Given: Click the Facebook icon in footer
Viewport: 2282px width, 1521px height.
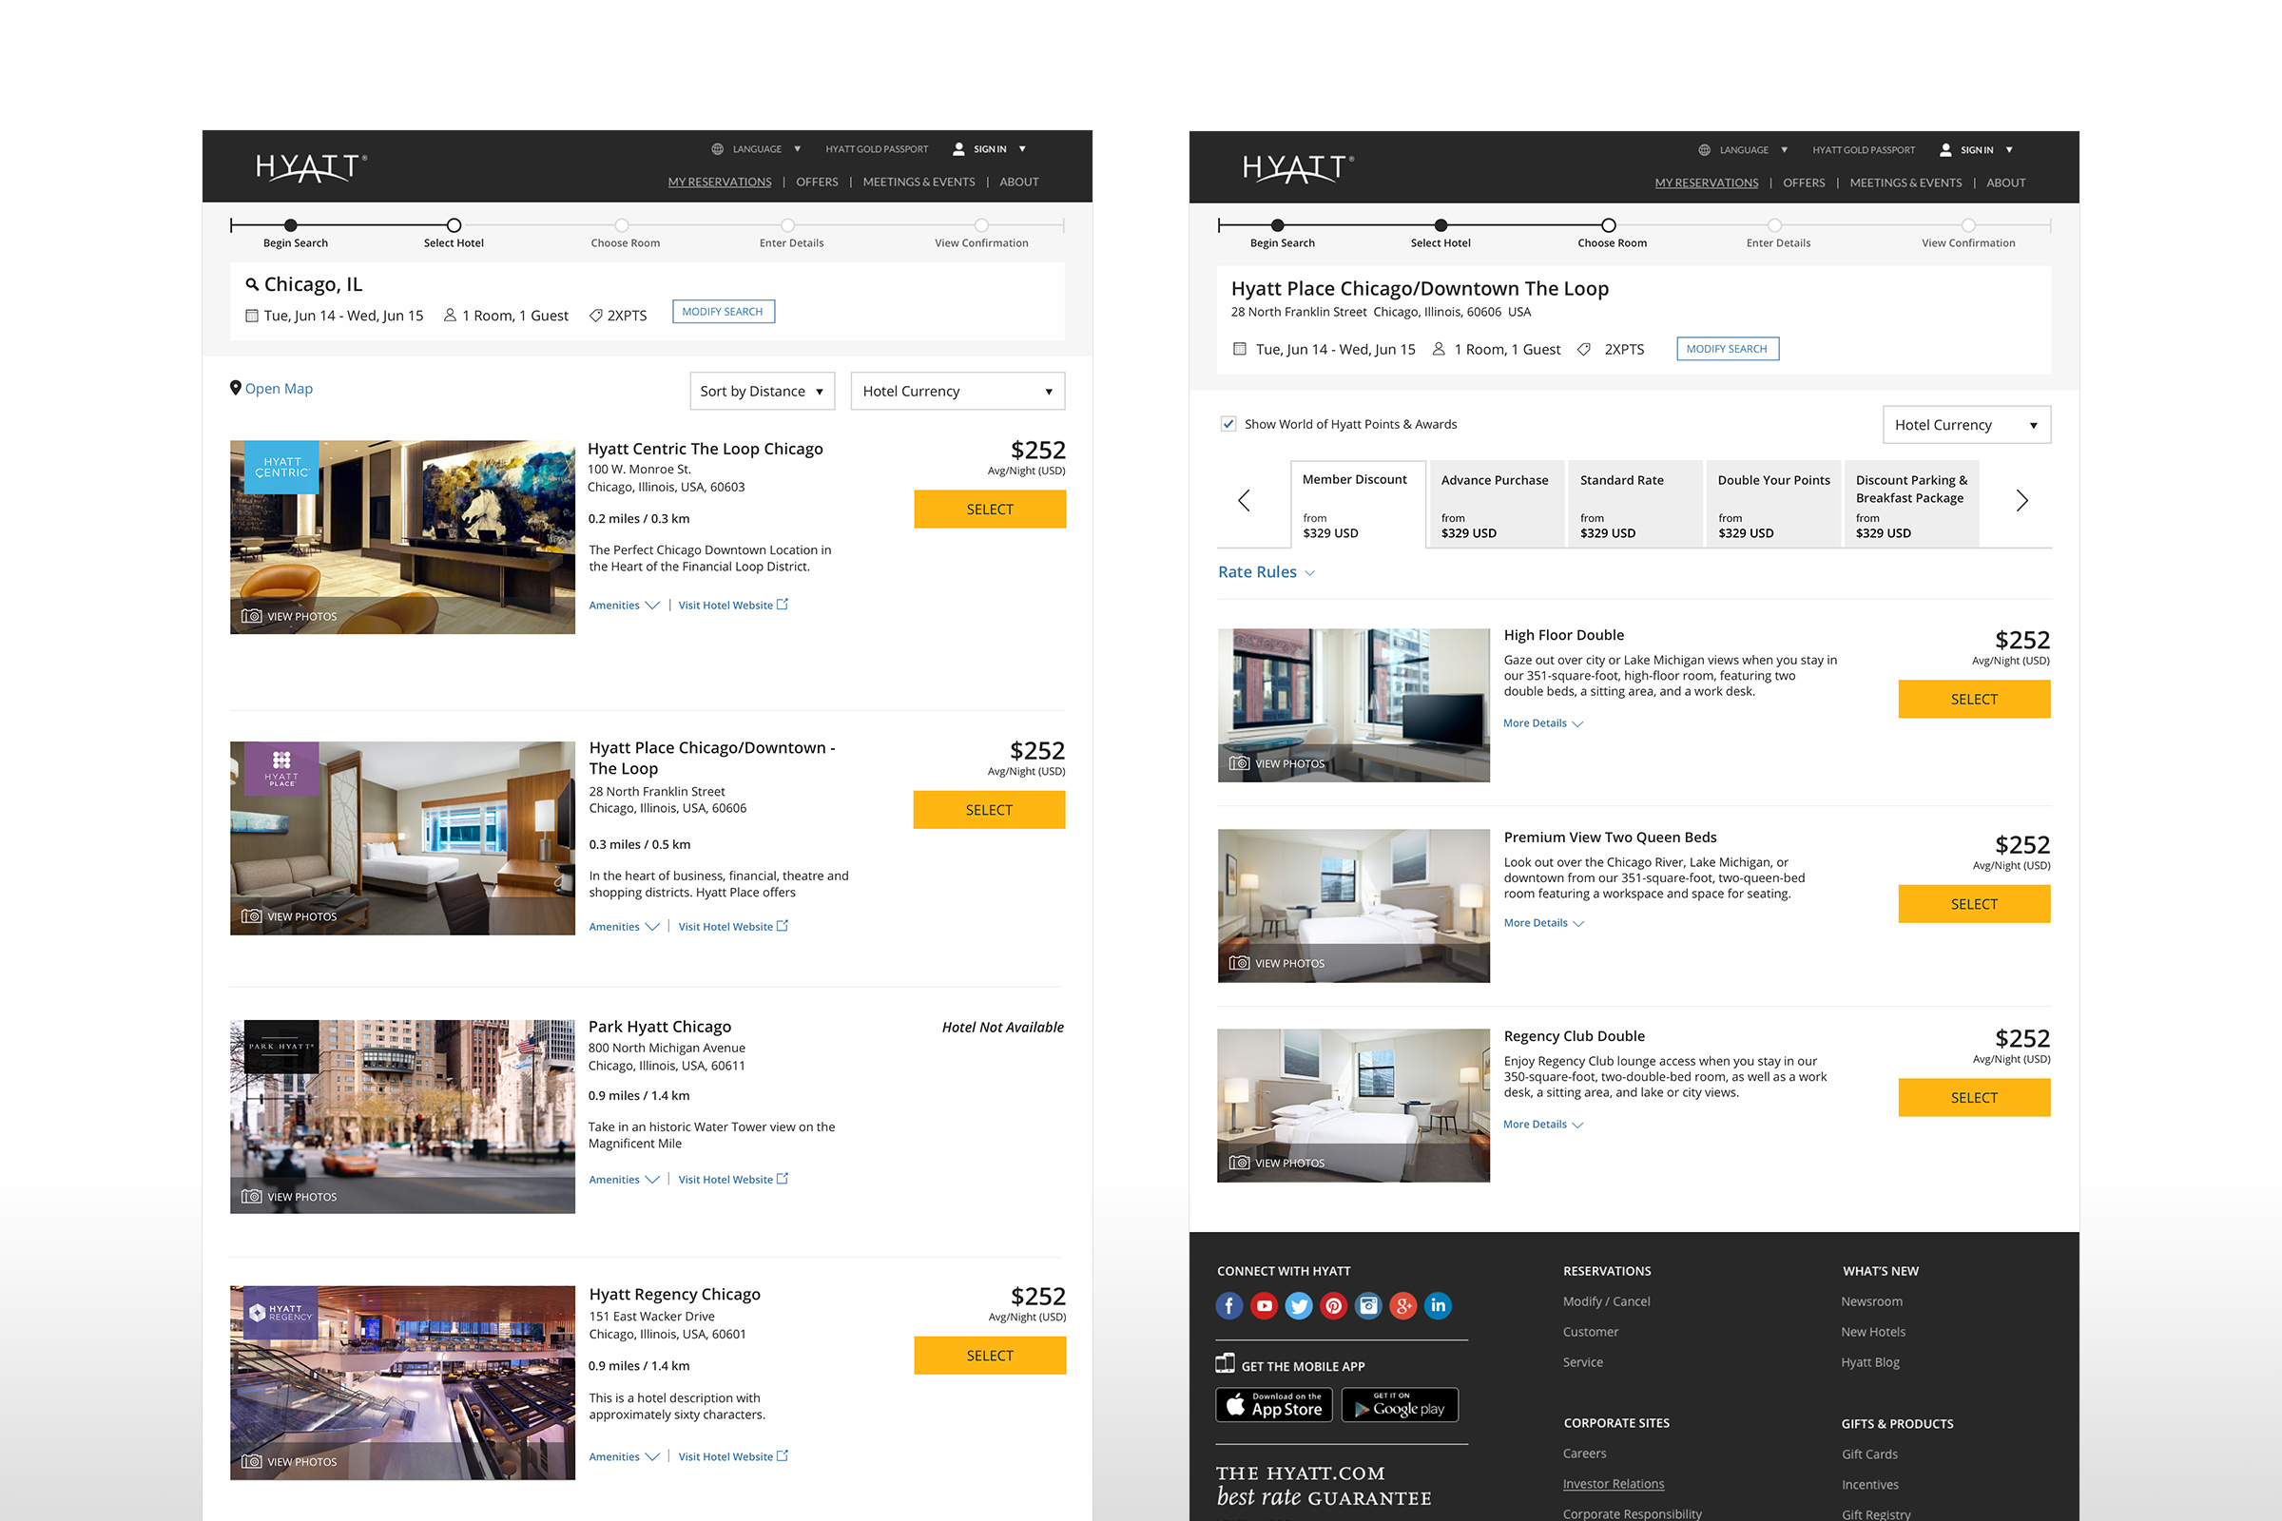Looking at the screenshot, I should (x=1229, y=1305).
